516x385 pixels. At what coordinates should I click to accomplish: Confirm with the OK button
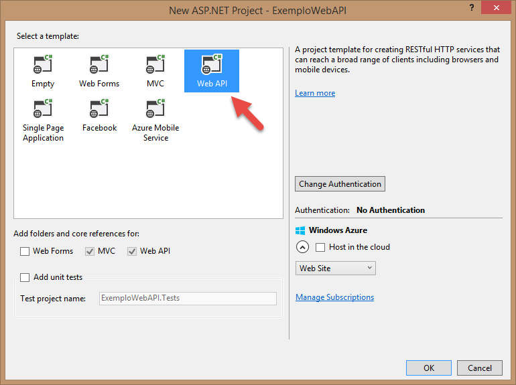pyautogui.click(x=429, y=368)
